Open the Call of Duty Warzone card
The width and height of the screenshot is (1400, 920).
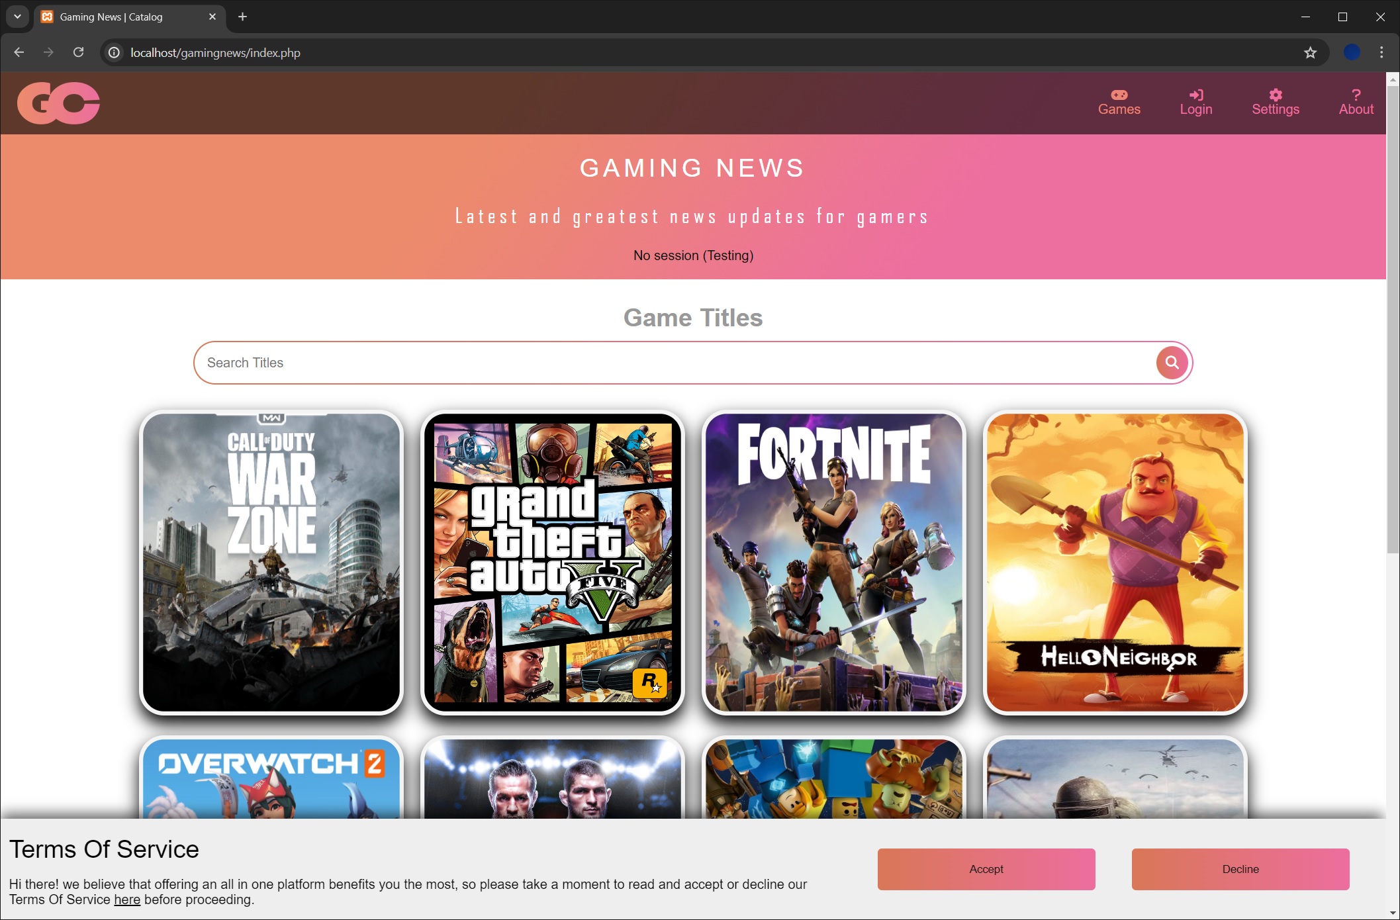(271, 563)
